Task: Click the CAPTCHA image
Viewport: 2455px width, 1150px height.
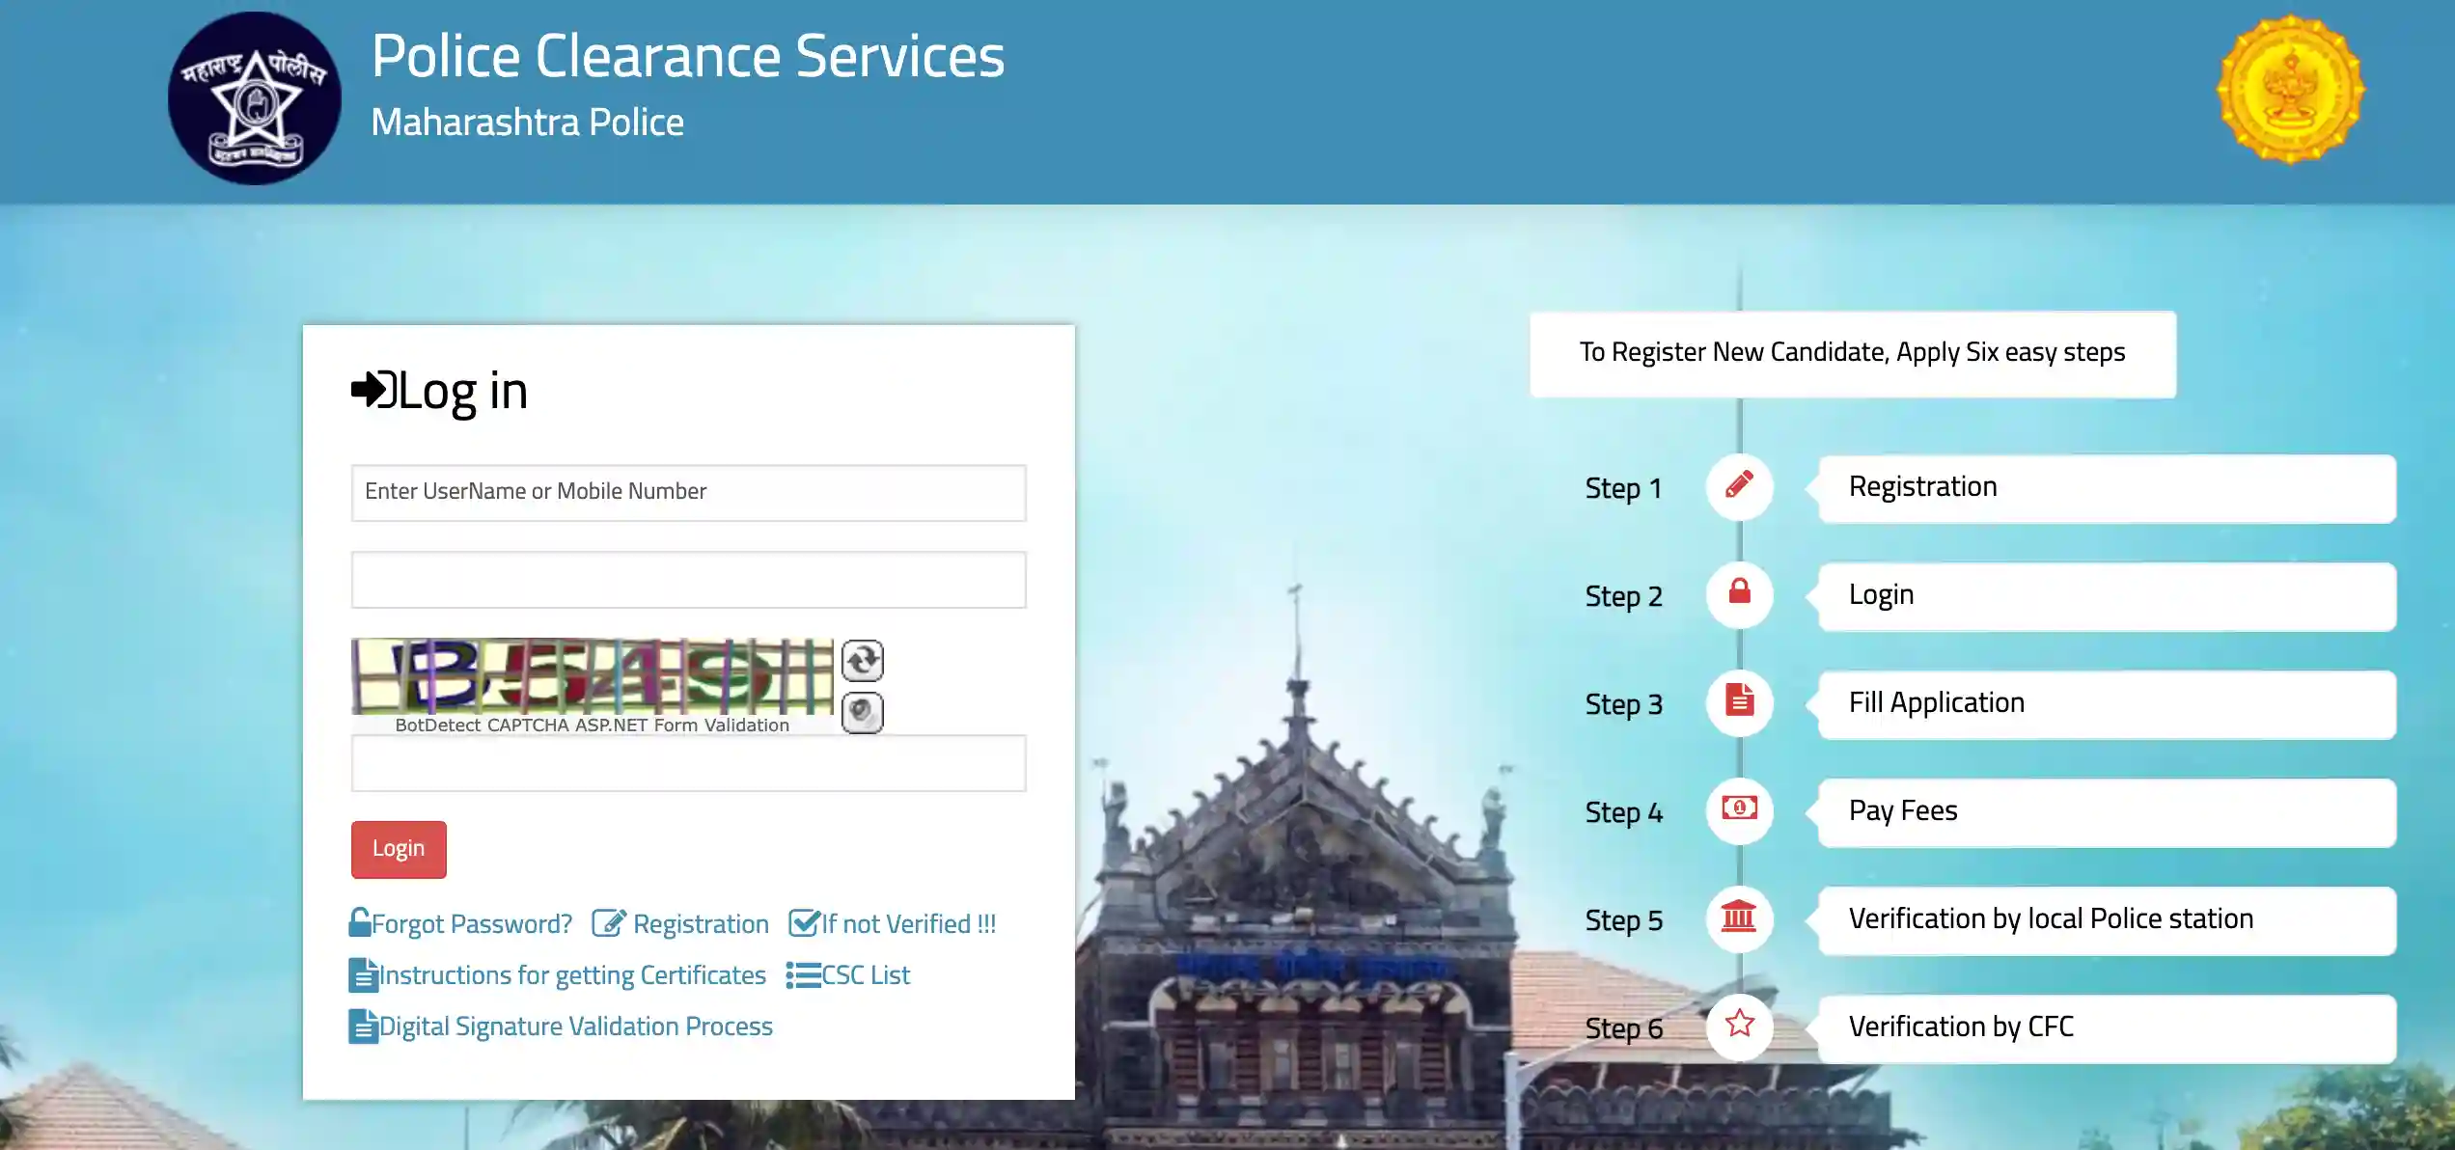Action: click(x=592, y=676)
